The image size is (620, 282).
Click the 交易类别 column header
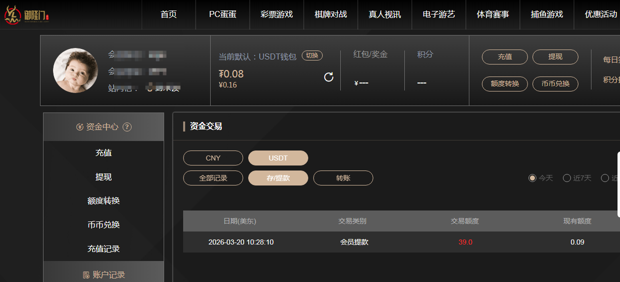352,221
